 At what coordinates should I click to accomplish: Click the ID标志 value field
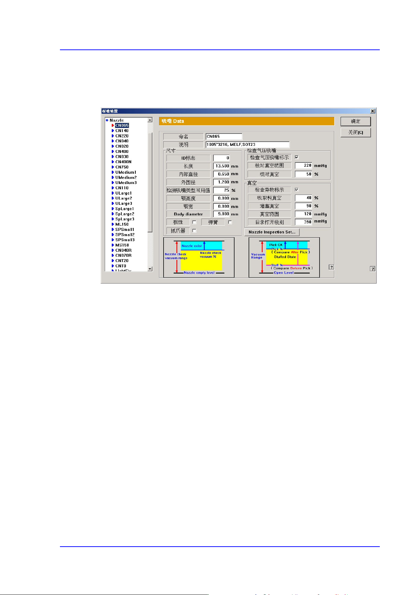pos(221,158)
